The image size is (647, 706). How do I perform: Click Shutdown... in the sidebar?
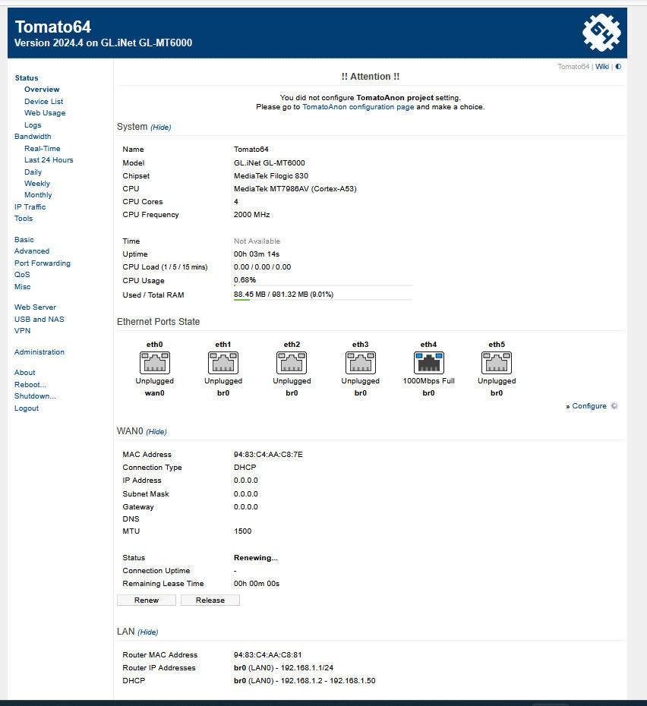(x=35, y=396)
